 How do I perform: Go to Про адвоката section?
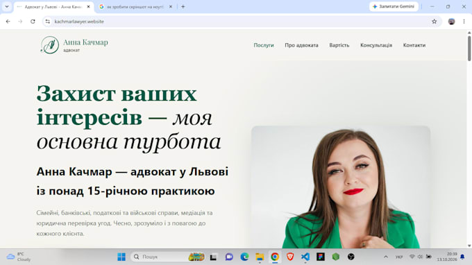point(301,45)
